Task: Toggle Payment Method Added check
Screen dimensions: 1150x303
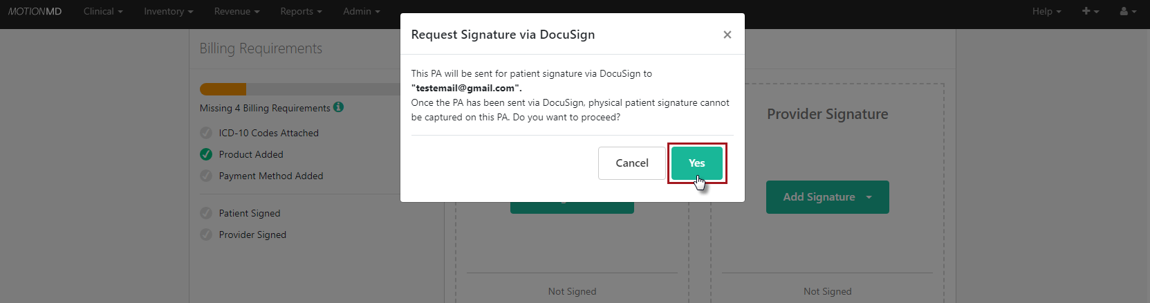Action: [x=206, y=176]
